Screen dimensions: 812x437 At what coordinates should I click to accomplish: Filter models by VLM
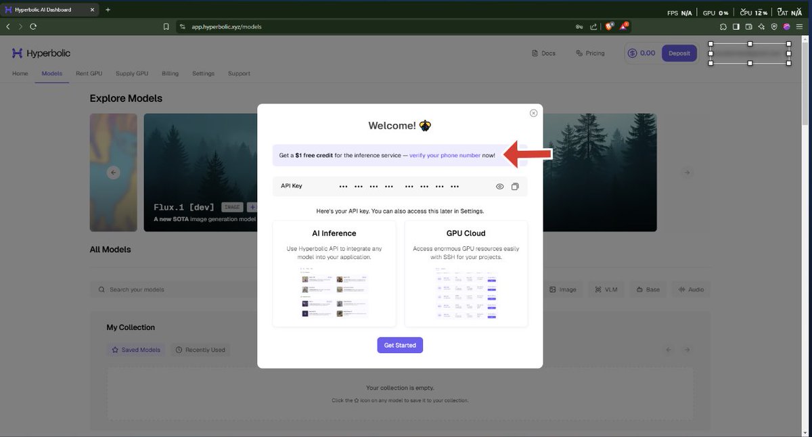pos(606,290)
